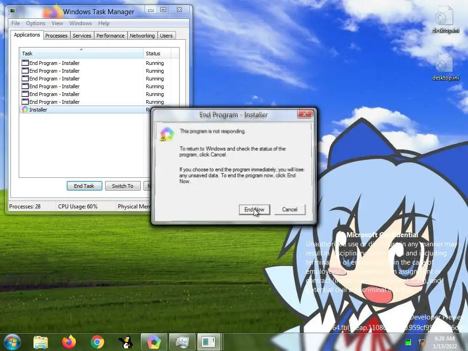This screenshot has width=468, height=351.
Task: Open the Tux penguin taskbar icon
Action: (126, 342)
